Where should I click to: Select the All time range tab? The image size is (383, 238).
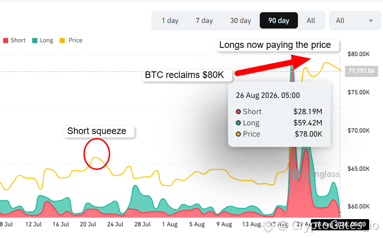click(x=311, y=20)
